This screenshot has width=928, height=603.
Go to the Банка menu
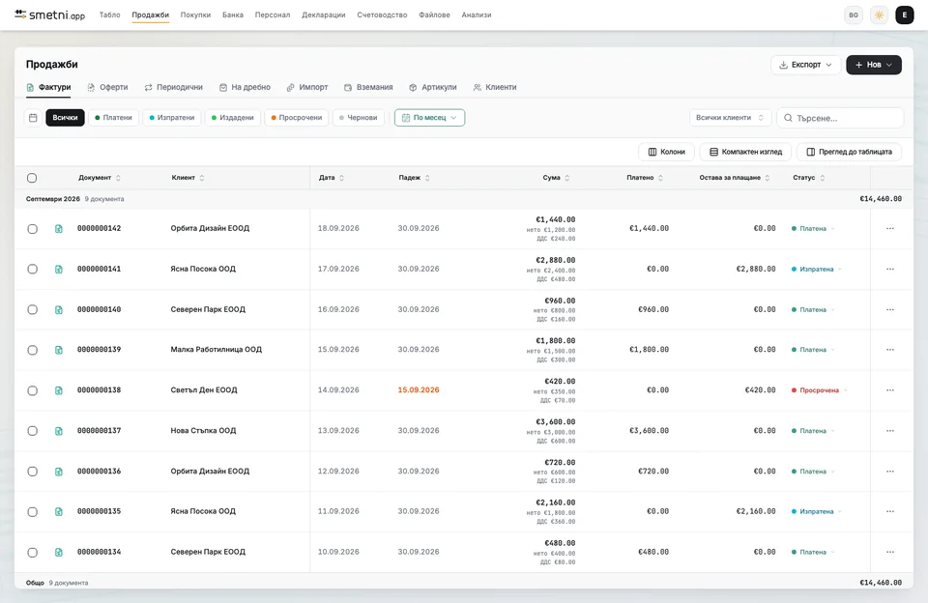[x=233, y=14]
